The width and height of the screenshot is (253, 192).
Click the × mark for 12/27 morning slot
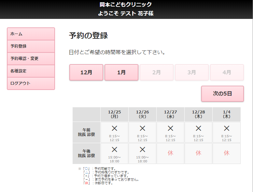pos(170,128)
